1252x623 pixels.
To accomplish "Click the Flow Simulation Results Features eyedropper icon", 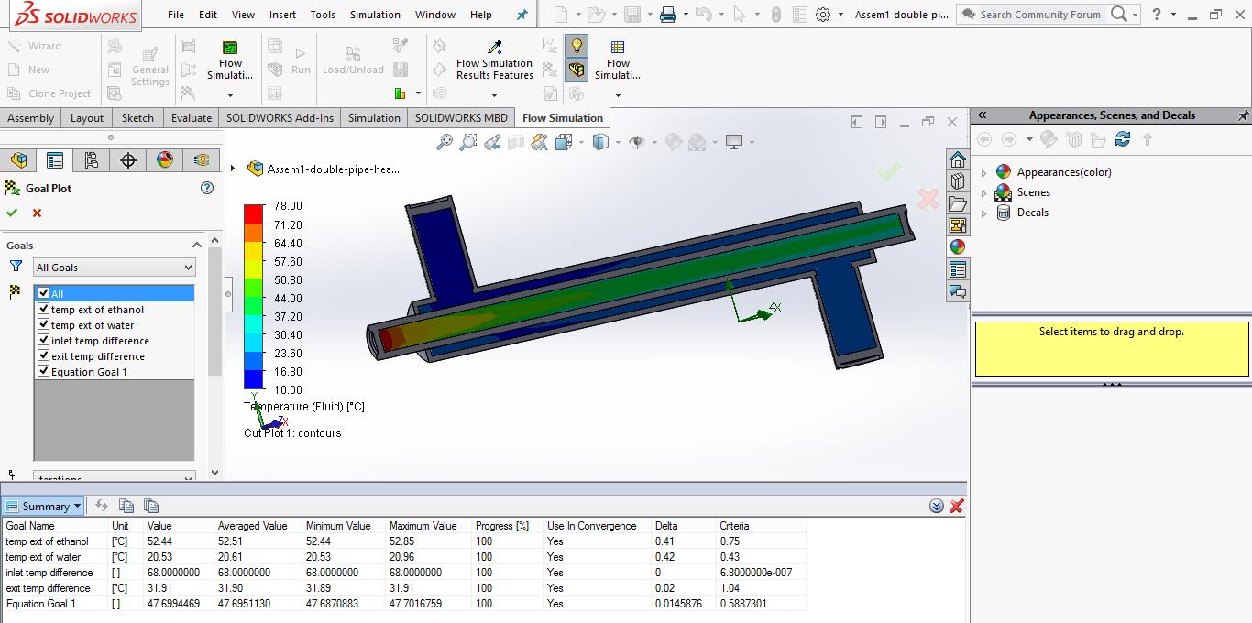I will [495, 47].
